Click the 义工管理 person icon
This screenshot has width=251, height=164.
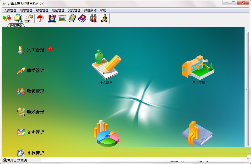click(21, 50)
